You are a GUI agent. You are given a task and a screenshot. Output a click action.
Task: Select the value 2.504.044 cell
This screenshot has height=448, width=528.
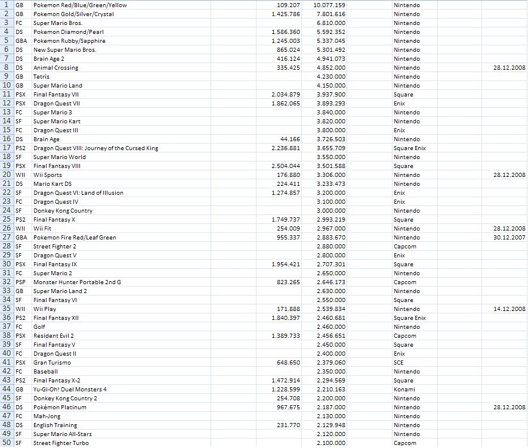pyautogui.click(x=285, y=166)
